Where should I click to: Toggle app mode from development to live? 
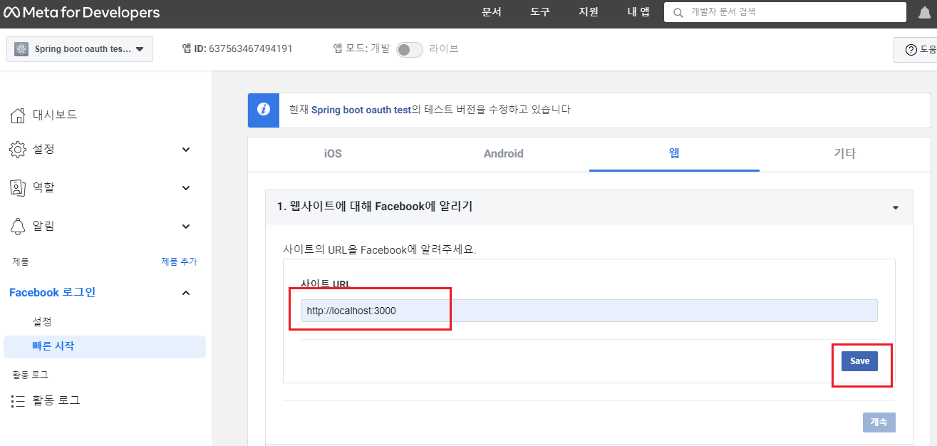coord(410,49)
